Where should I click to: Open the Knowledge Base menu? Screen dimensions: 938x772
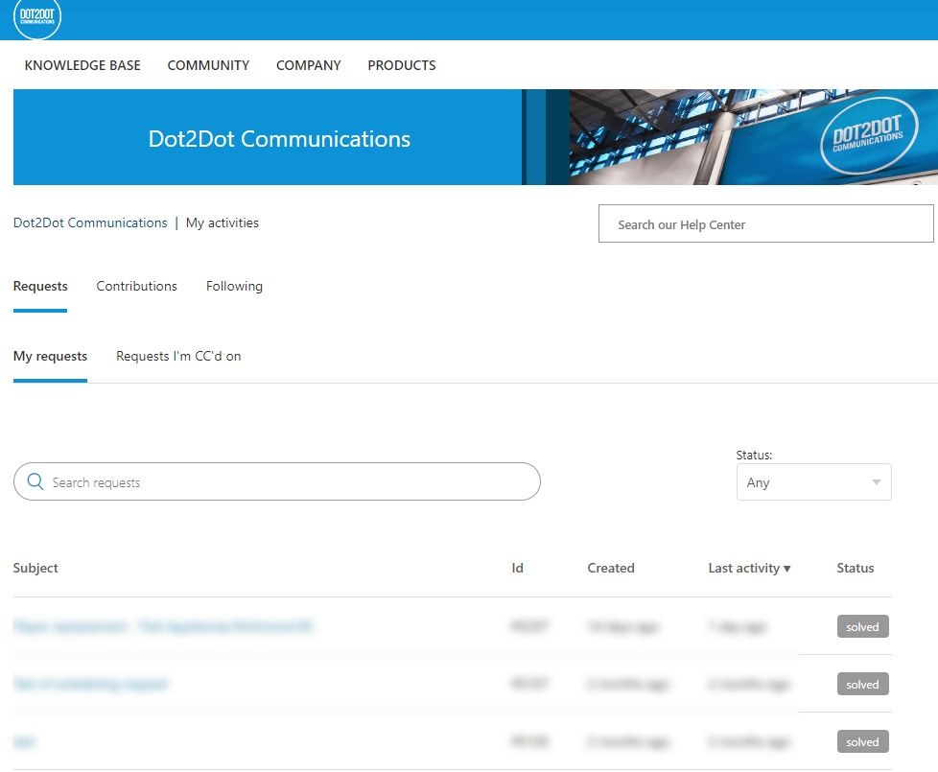pyautogui.click(x=82, y=65)
